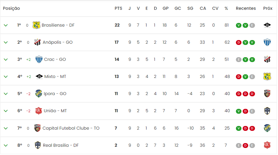Click the Ipora - GO team crest
This screenshot has height=155, width=278.
pyautogui.click(x=38, y=94)
